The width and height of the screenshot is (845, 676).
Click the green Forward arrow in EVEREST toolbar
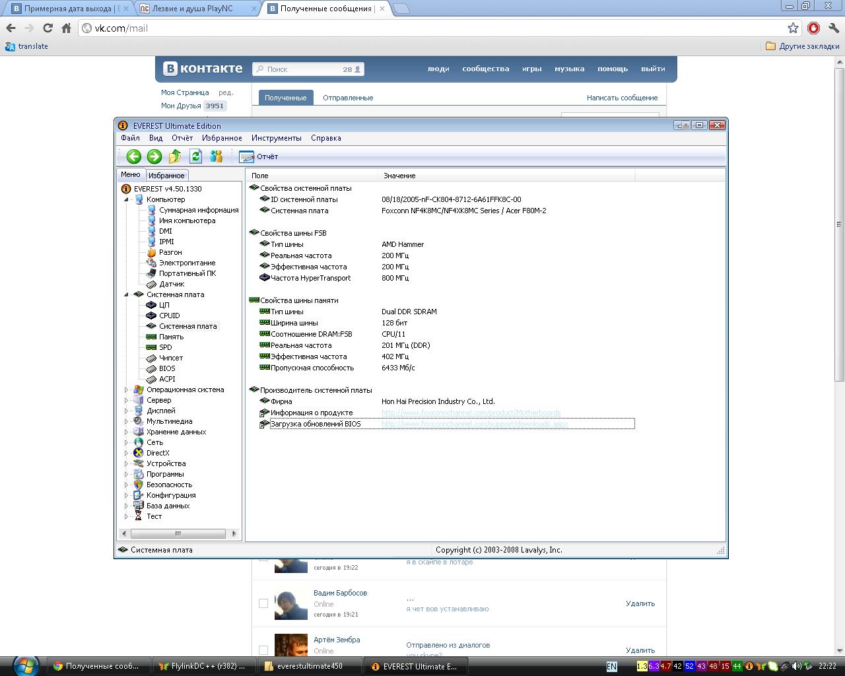click(x=154, y=156)
